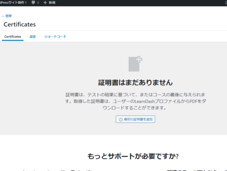Switch to the 設定 tab
This screenshot has height=171, width=227.
pyautogui.click(x=32, y=36)
